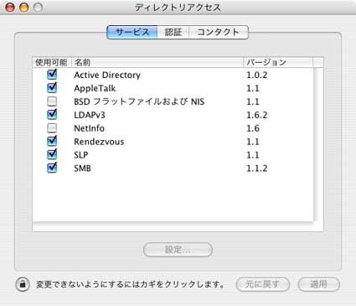Select the Active Directory row name
Image resolution: width=356 pixels, height=306 pixels.
[x=107, y=75]
